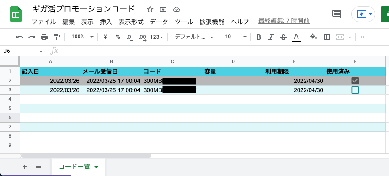Screen dimensions: 389x176
Task: Star the ギガ活プロモーションコード document
Action: 150,10
